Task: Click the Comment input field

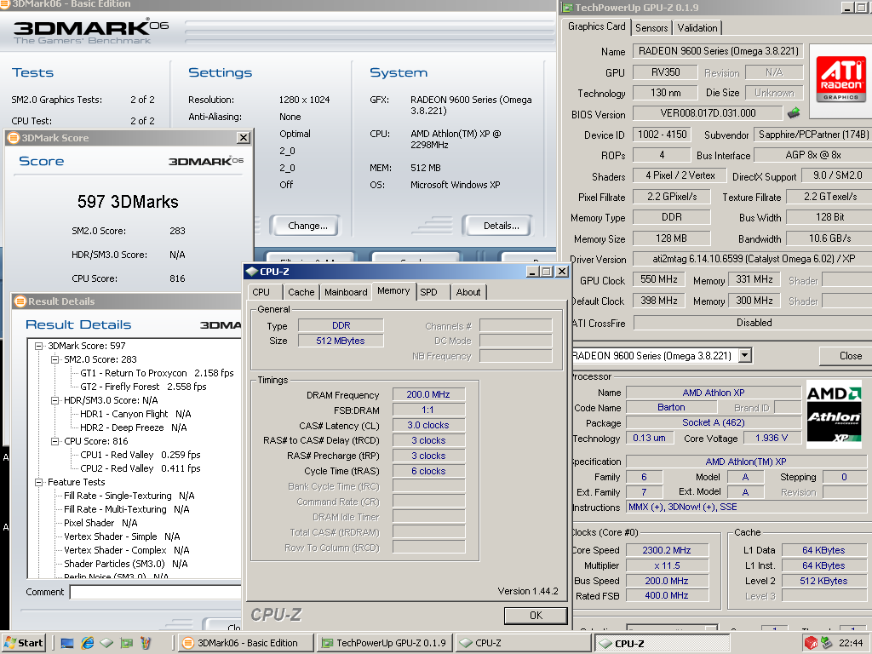Action: 155,593
